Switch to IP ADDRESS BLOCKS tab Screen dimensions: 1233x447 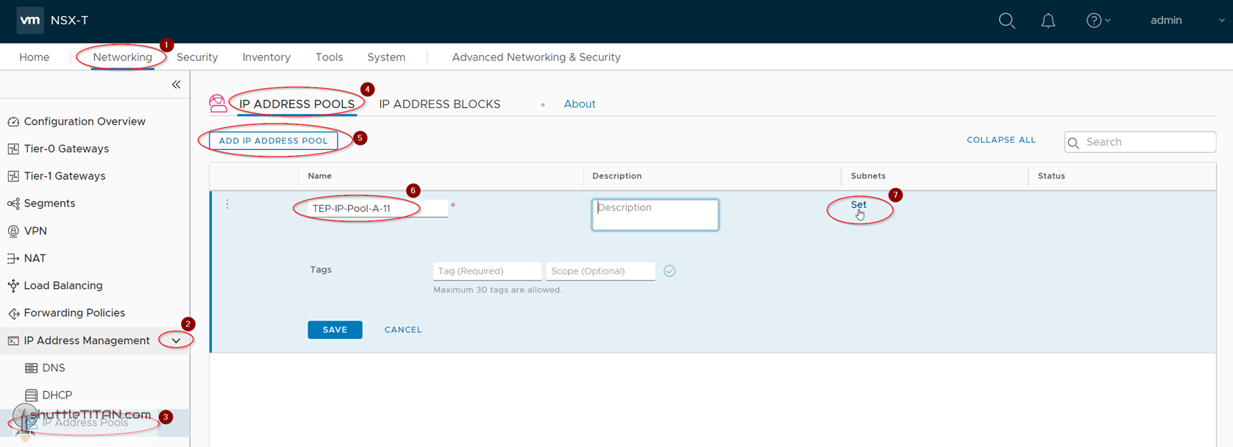(439, 104)
